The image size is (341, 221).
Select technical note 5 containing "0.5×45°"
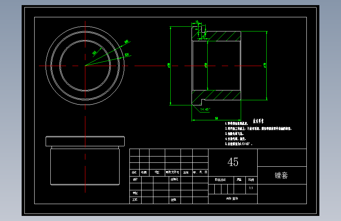[x=239, y=144]
